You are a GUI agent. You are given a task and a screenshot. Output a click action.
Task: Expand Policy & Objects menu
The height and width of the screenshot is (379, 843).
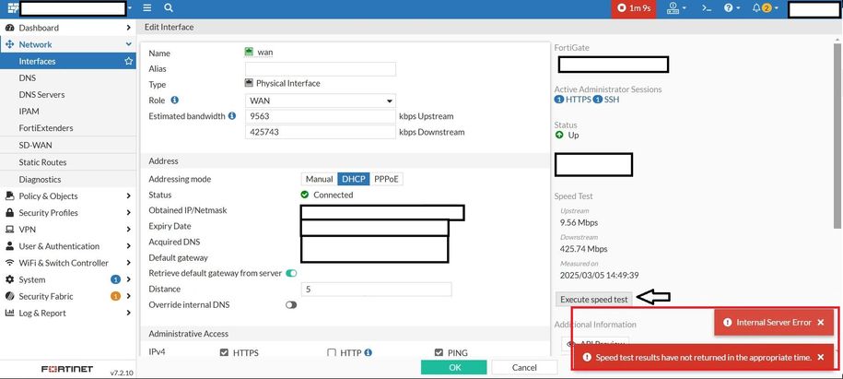coord(68,196)
